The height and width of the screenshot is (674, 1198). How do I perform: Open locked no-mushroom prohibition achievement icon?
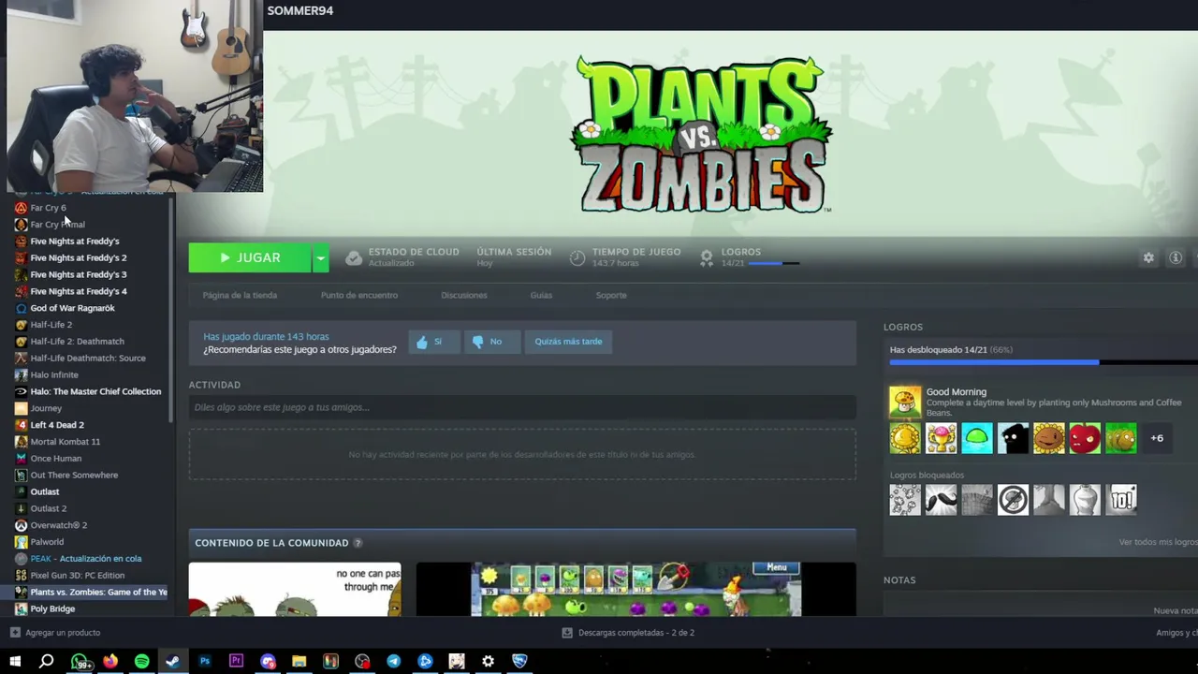point(1013,500)
